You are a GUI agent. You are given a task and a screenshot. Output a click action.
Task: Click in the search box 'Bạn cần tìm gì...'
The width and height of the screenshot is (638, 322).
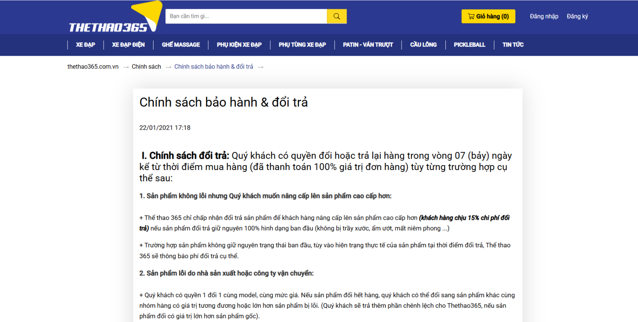[x=246, y=16]
